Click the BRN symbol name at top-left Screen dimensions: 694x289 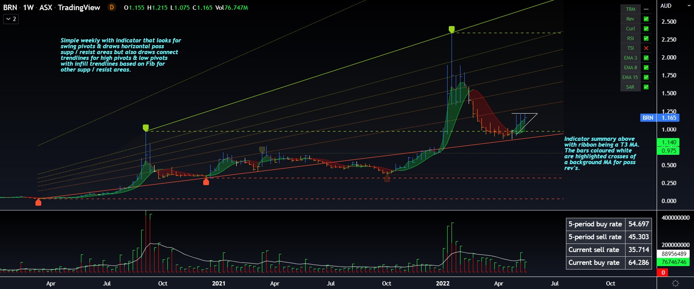pos(10,7)
